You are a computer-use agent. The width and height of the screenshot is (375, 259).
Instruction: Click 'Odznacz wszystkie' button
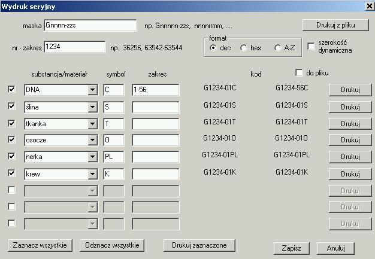pos(112,245)
